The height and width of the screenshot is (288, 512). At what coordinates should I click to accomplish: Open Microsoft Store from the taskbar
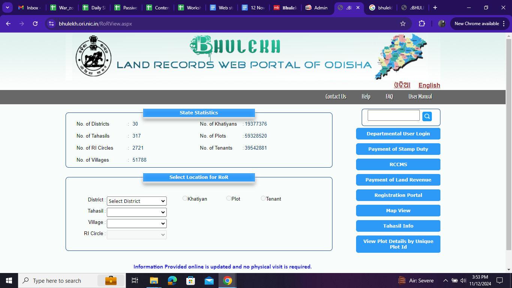click(190, 280)
